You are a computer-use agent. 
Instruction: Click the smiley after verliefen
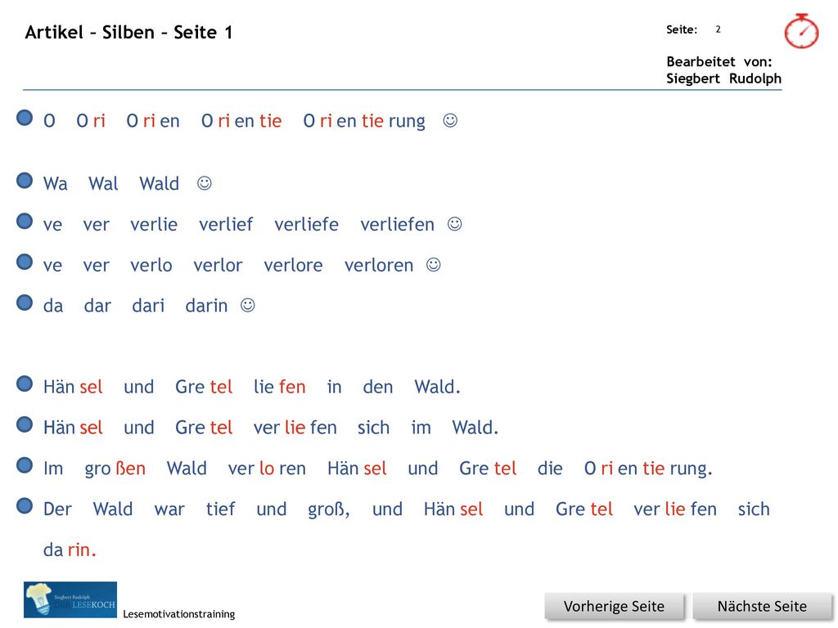[x=454, y=224]
